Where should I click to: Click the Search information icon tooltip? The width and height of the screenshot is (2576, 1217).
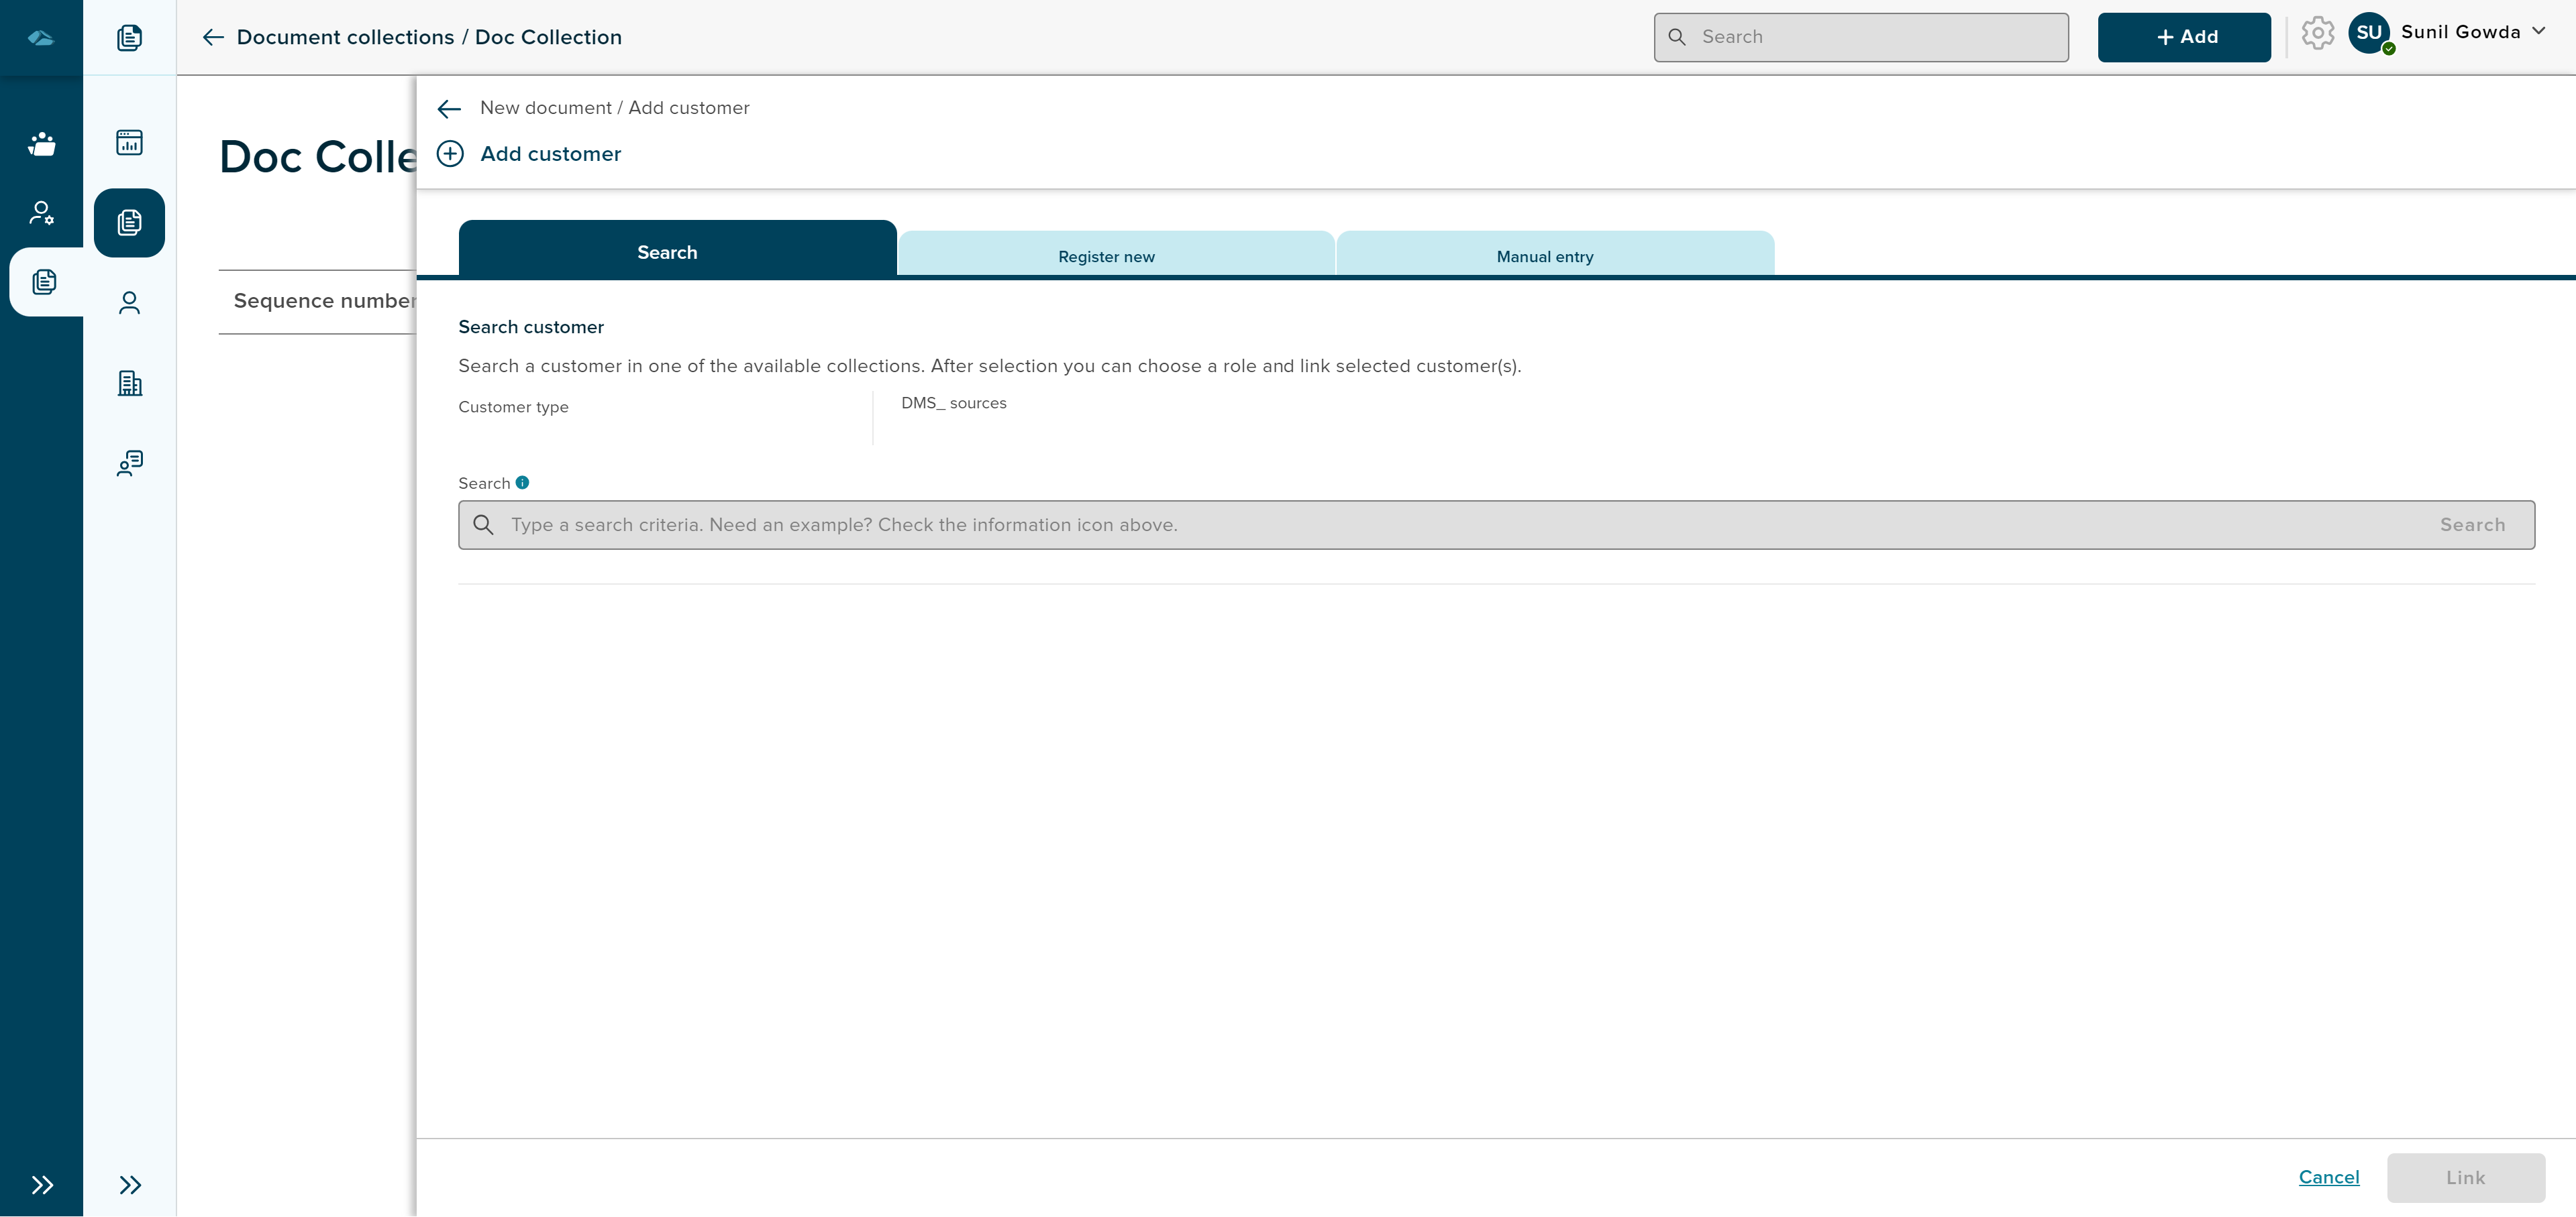click(523, 483)
